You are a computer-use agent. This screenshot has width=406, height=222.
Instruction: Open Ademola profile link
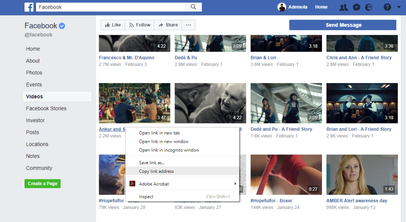tap(298, 7)
